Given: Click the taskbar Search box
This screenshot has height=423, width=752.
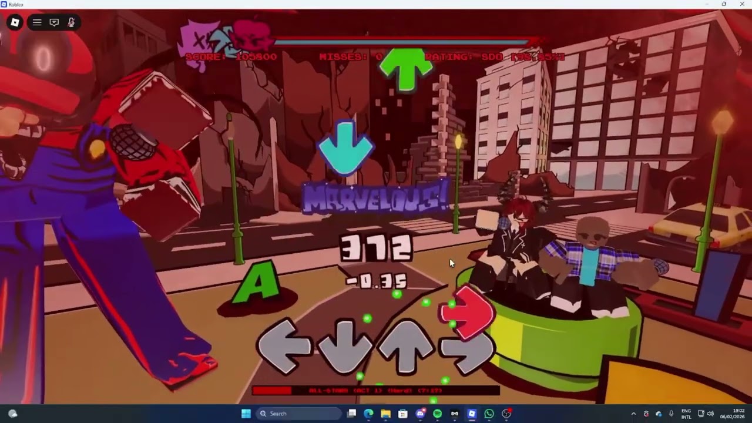Looking at the screenshot, I should pyautogui.click(x=298, y=414).
